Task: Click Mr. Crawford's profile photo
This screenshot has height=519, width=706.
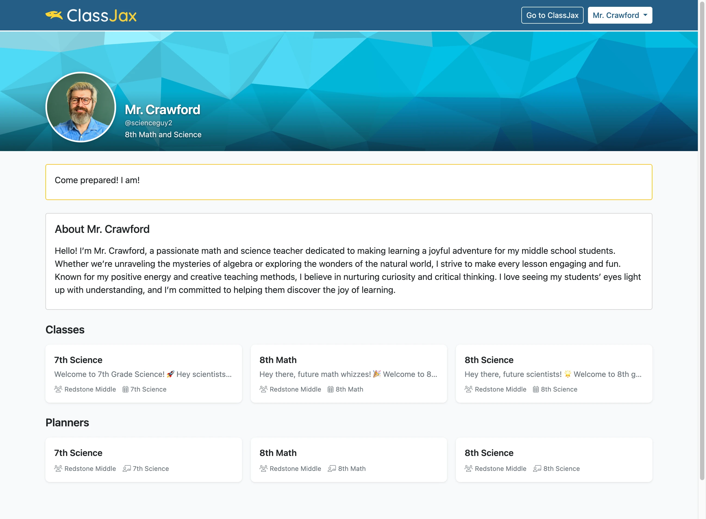Action: pyautogui.click(x=81, y=107)
